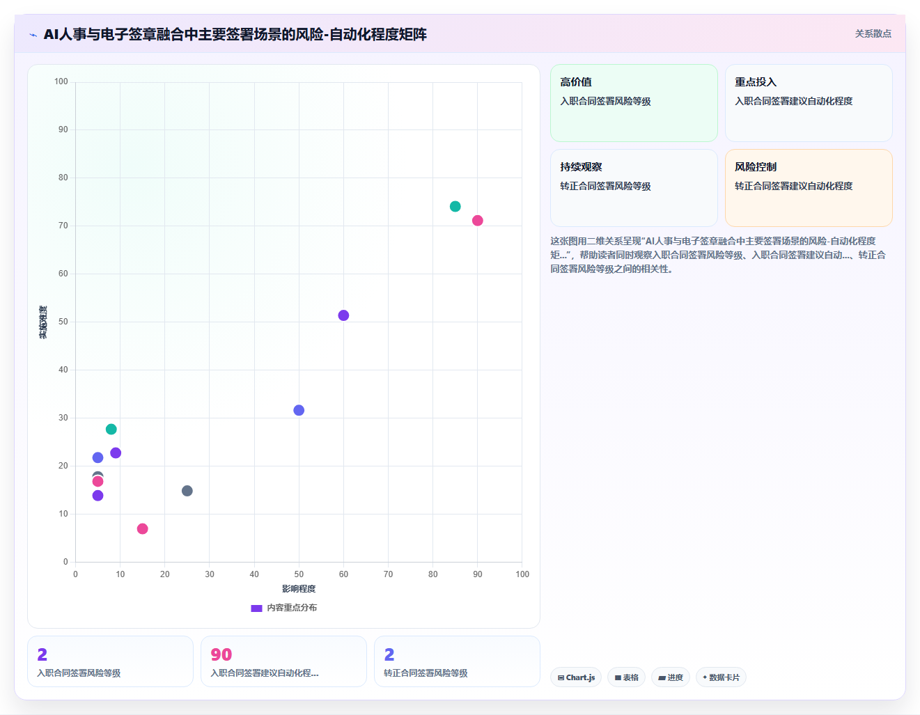Click the y-axis tick label 90

(63, 129)
